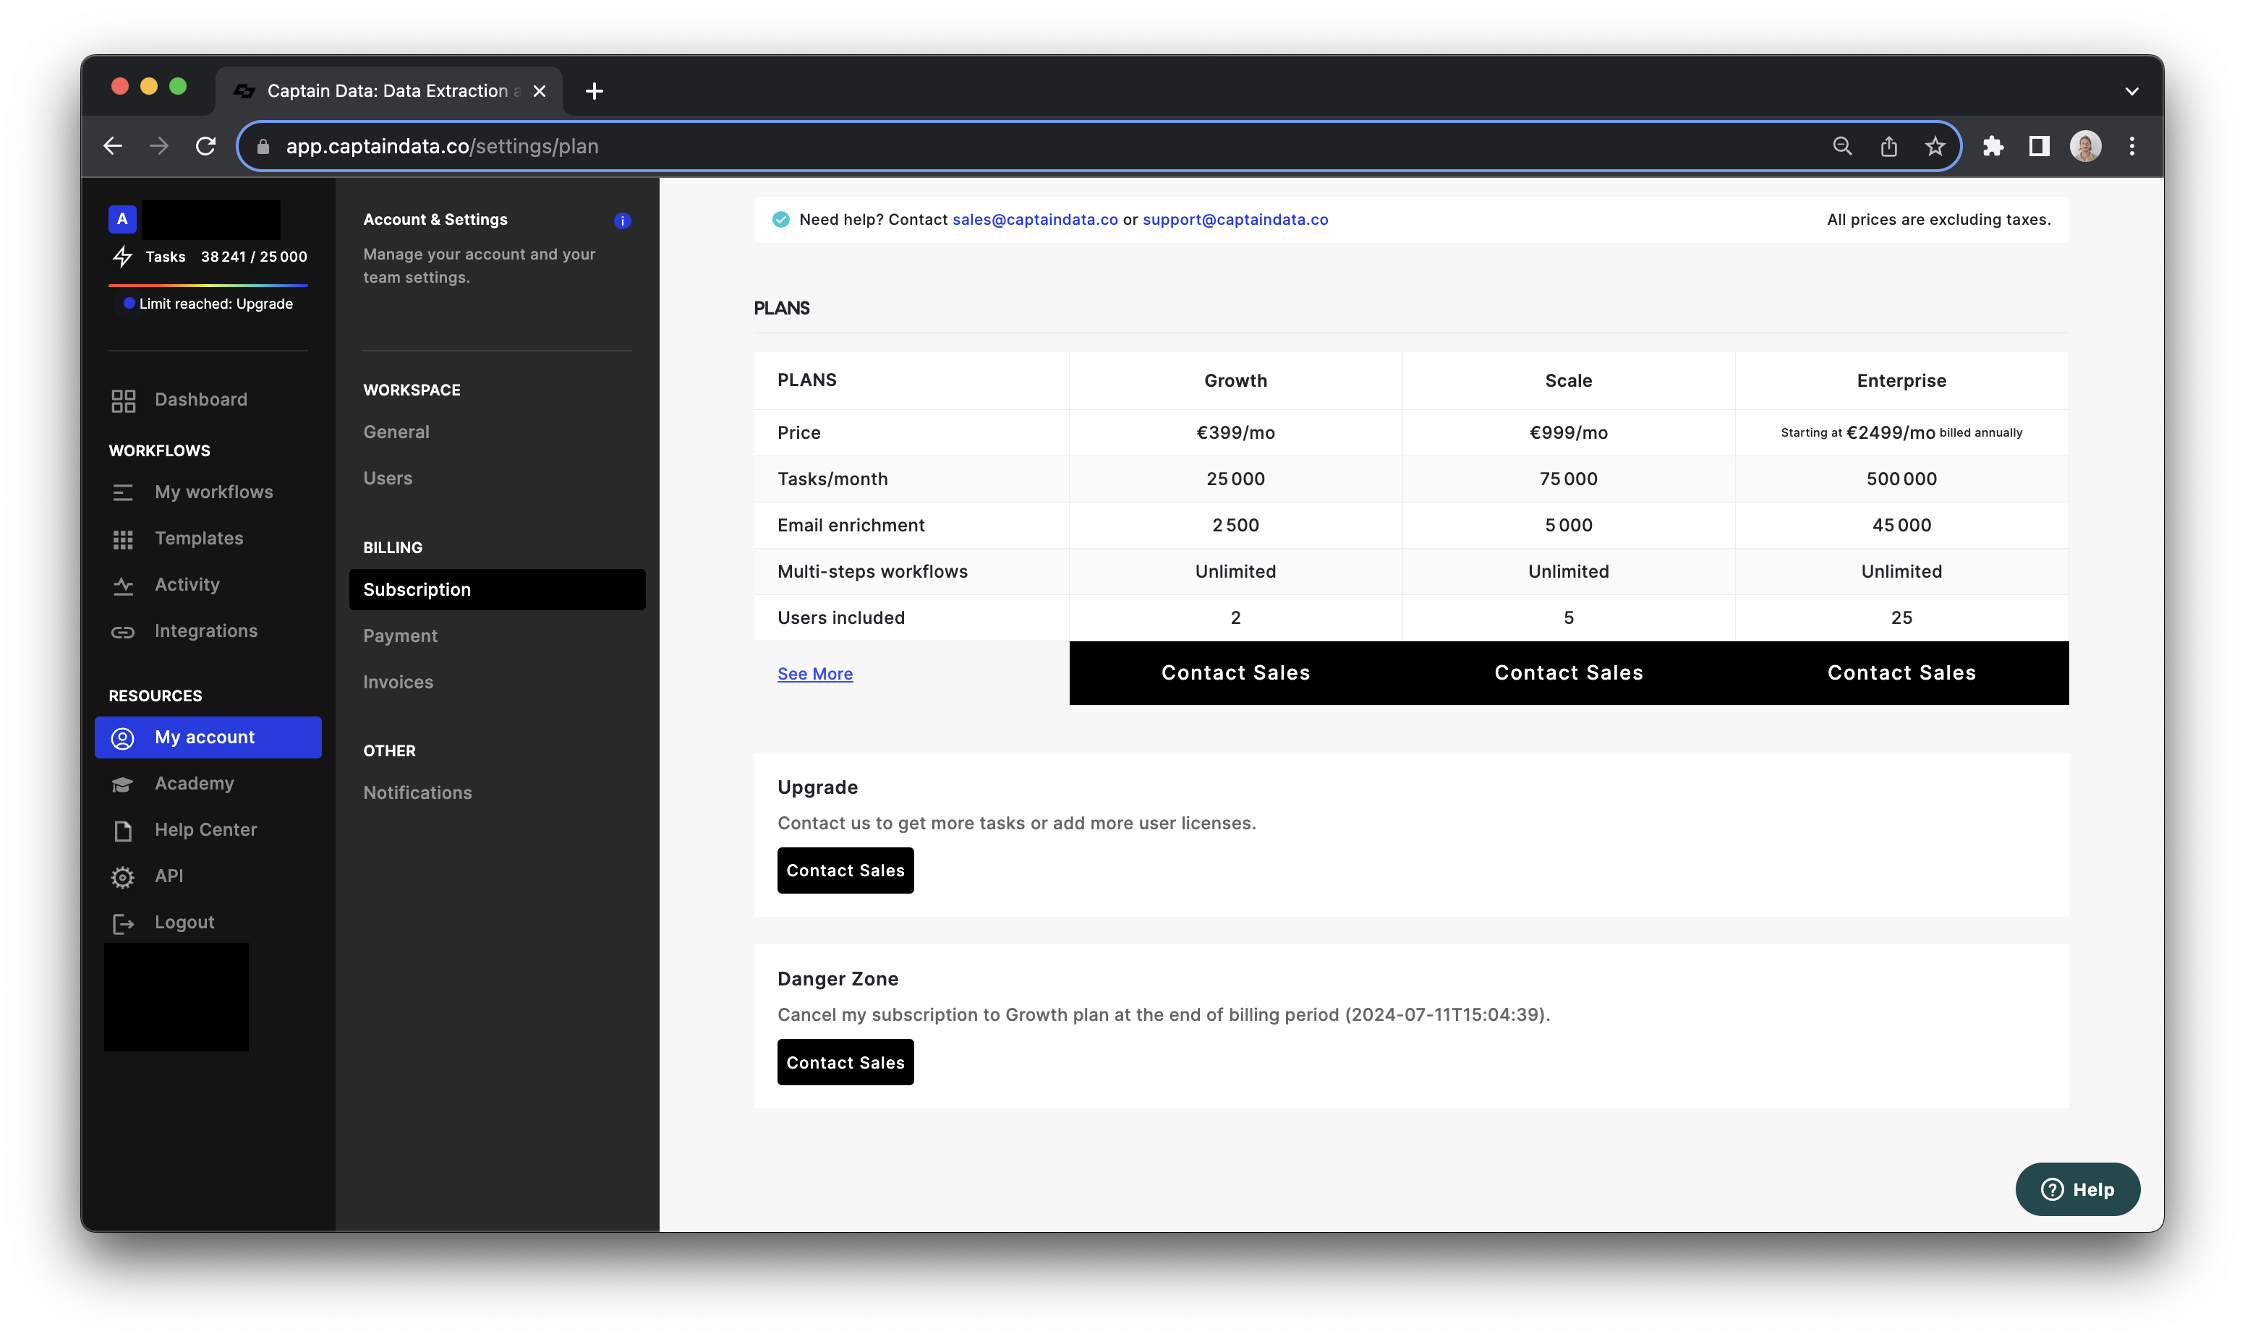Click the Scale price €999/mo cell
This screenshot has width=2245, height=1339.
tap(1568, 433)
